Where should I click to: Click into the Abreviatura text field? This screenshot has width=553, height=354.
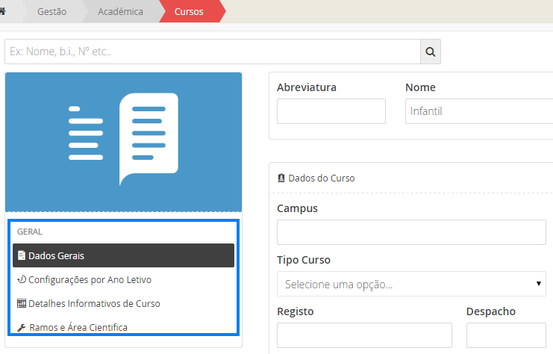point(331,111)
